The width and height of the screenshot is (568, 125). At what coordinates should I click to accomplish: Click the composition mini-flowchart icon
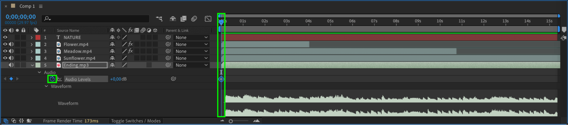click(x=159, y=19)
